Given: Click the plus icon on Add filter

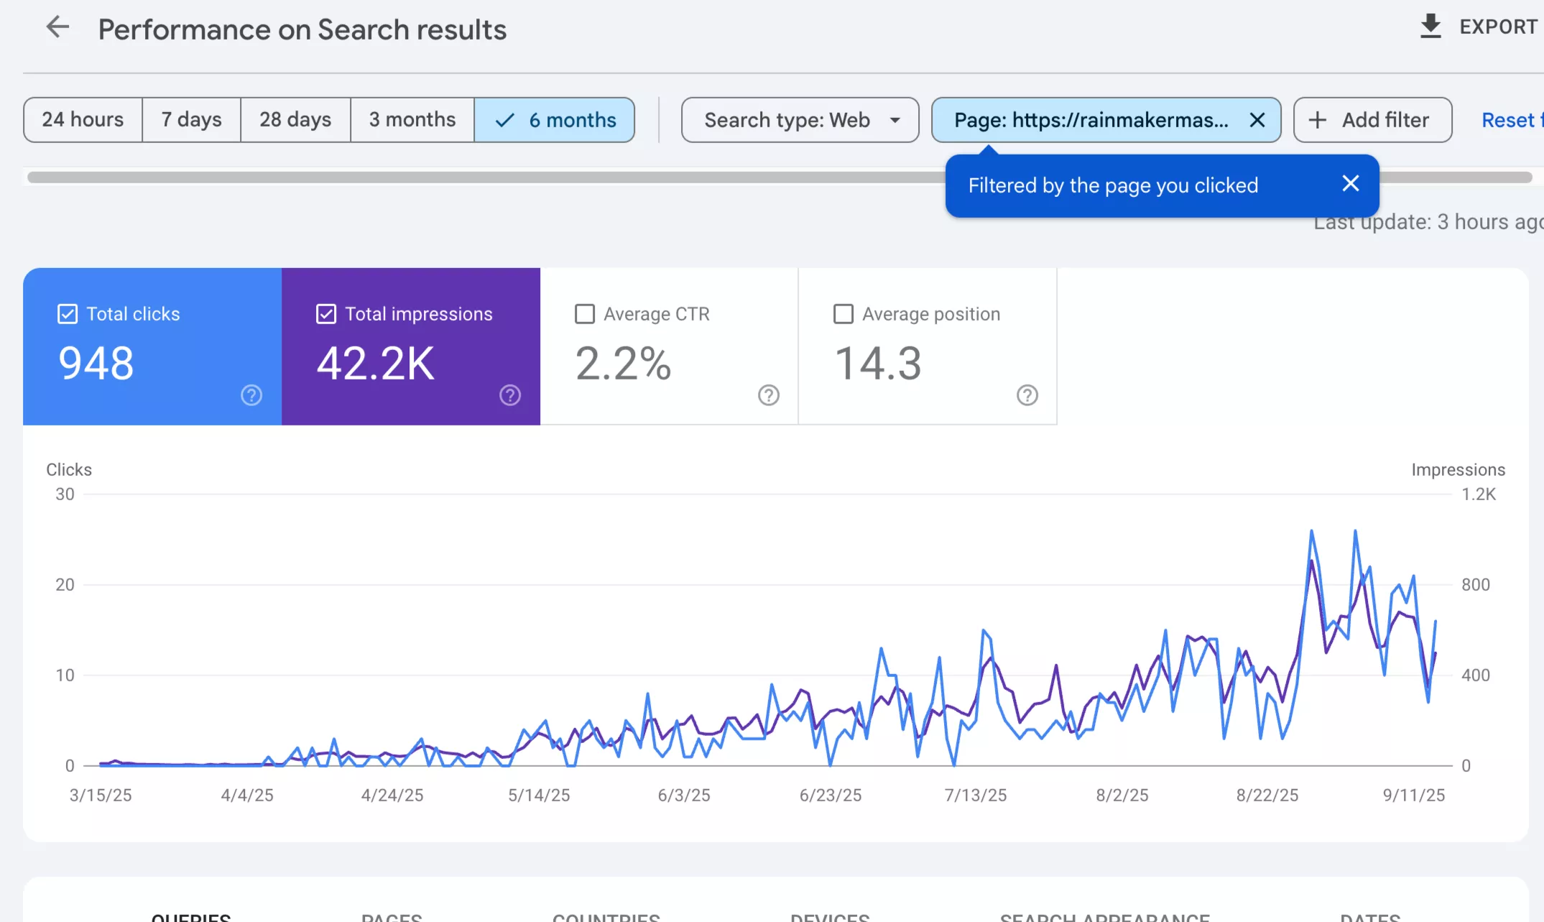Looking at the screenshot, I should click(x=1318, y=120).
